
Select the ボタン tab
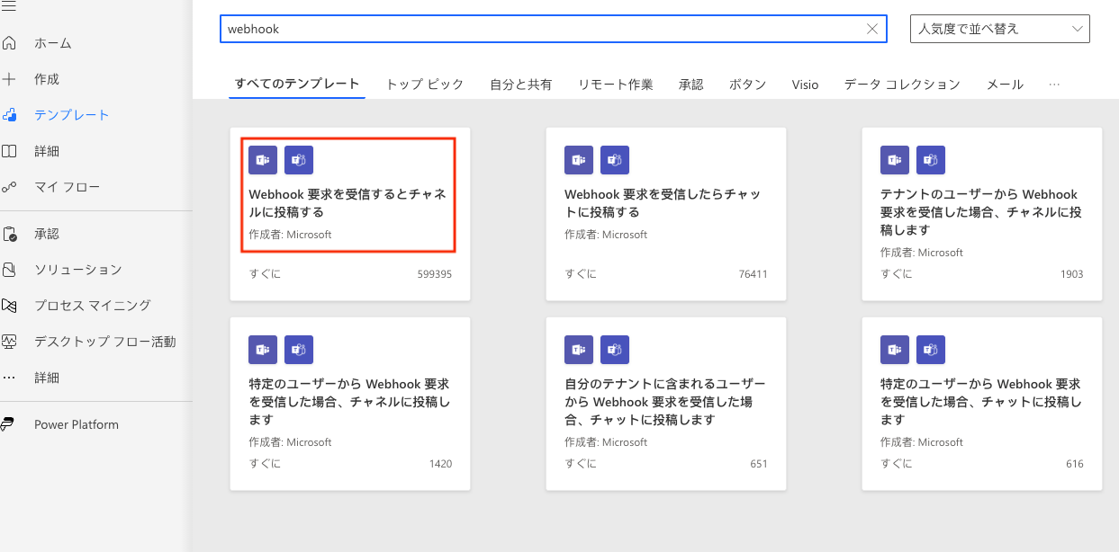click(x=747, y=84)
